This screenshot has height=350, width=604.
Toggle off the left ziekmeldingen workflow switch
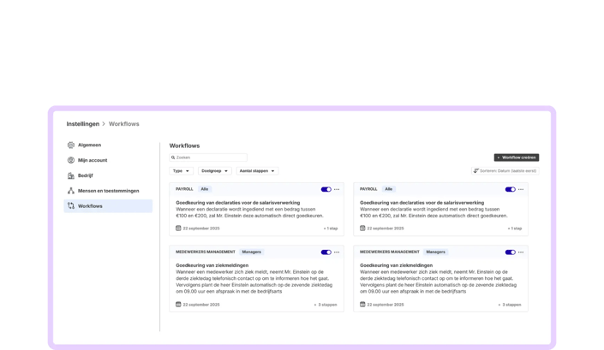click(326, 252)
